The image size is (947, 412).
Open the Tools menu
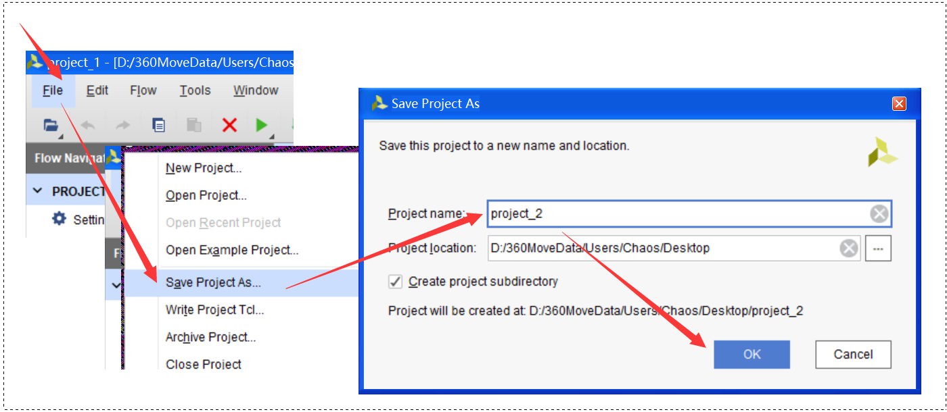point(195,91)
